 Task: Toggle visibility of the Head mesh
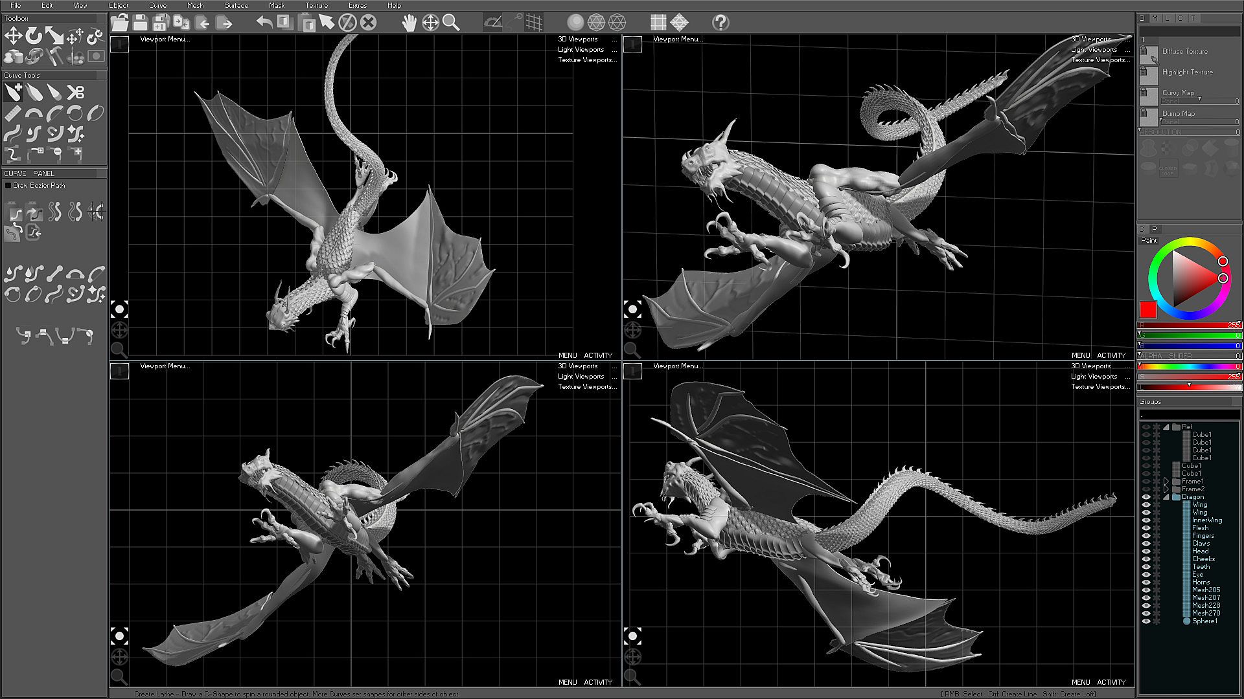(1146, 551)
